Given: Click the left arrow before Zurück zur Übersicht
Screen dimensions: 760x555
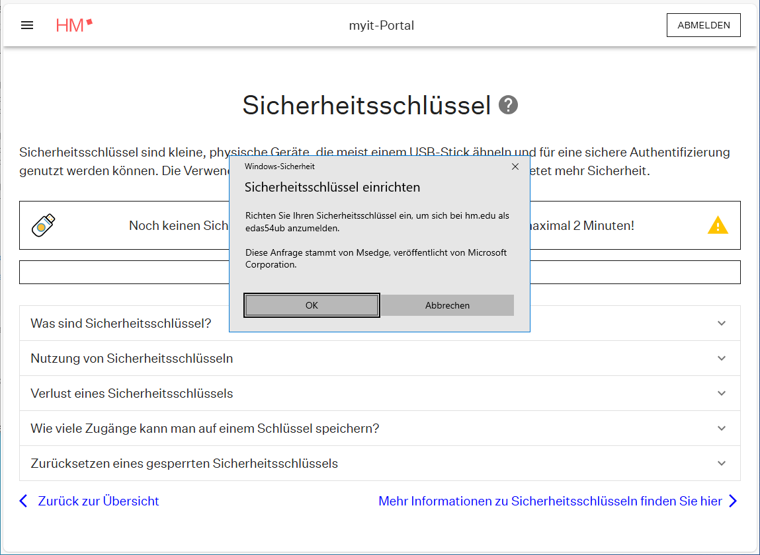Looking at the screenshot, I should (x=24, y=501).
